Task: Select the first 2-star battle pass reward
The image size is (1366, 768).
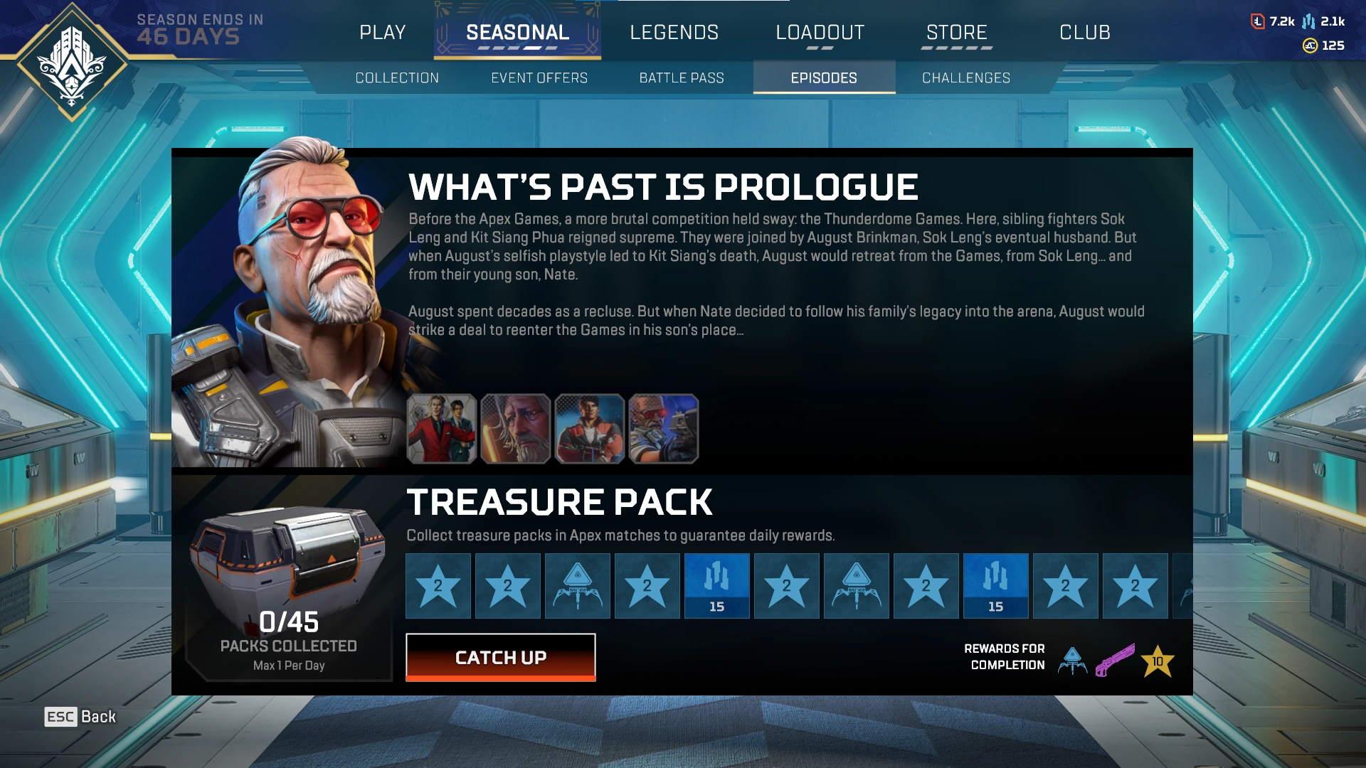Action: [438, 586]
